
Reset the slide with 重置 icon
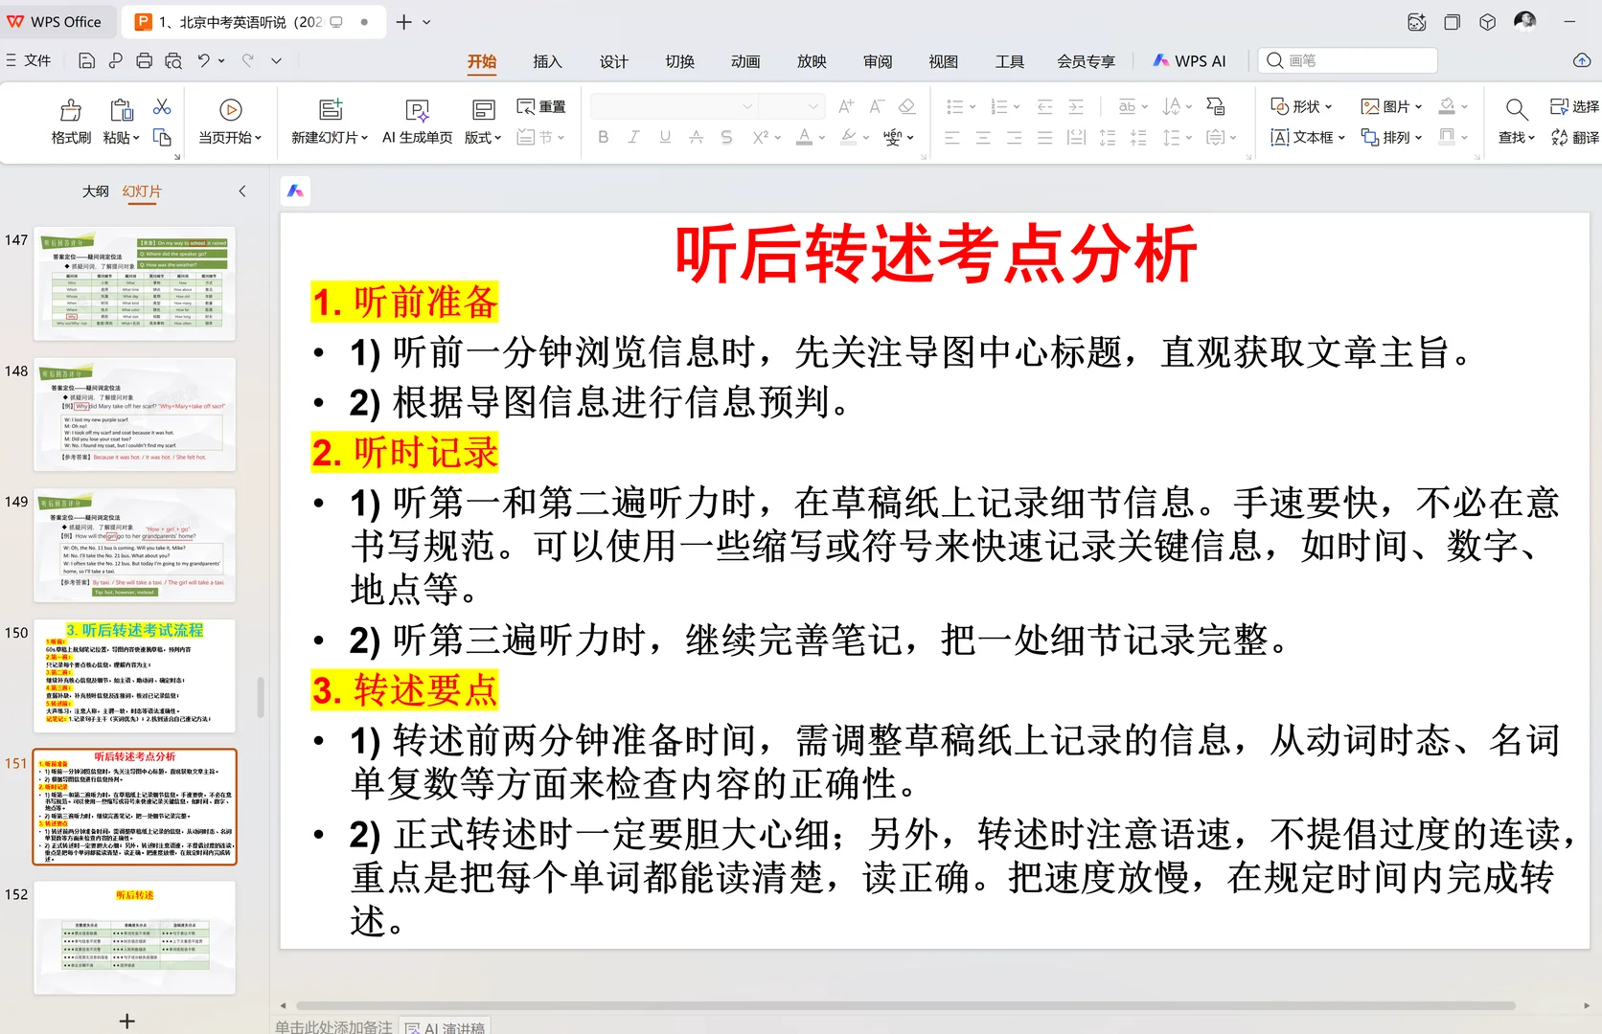click(539, 106)
